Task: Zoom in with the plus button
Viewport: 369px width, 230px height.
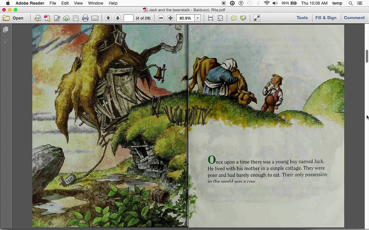Action: 170,18
